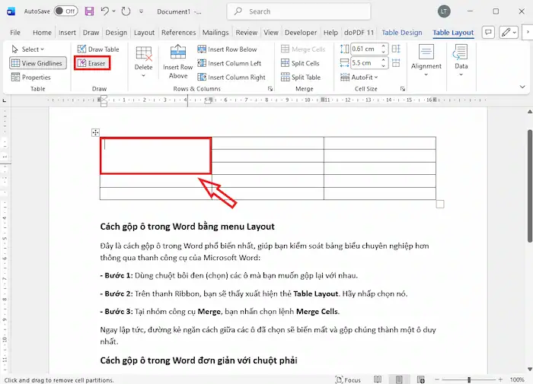Switch to the Insert tab
Image resolution: width=533 pixels, height=384 pixels.
coord(67,33)
